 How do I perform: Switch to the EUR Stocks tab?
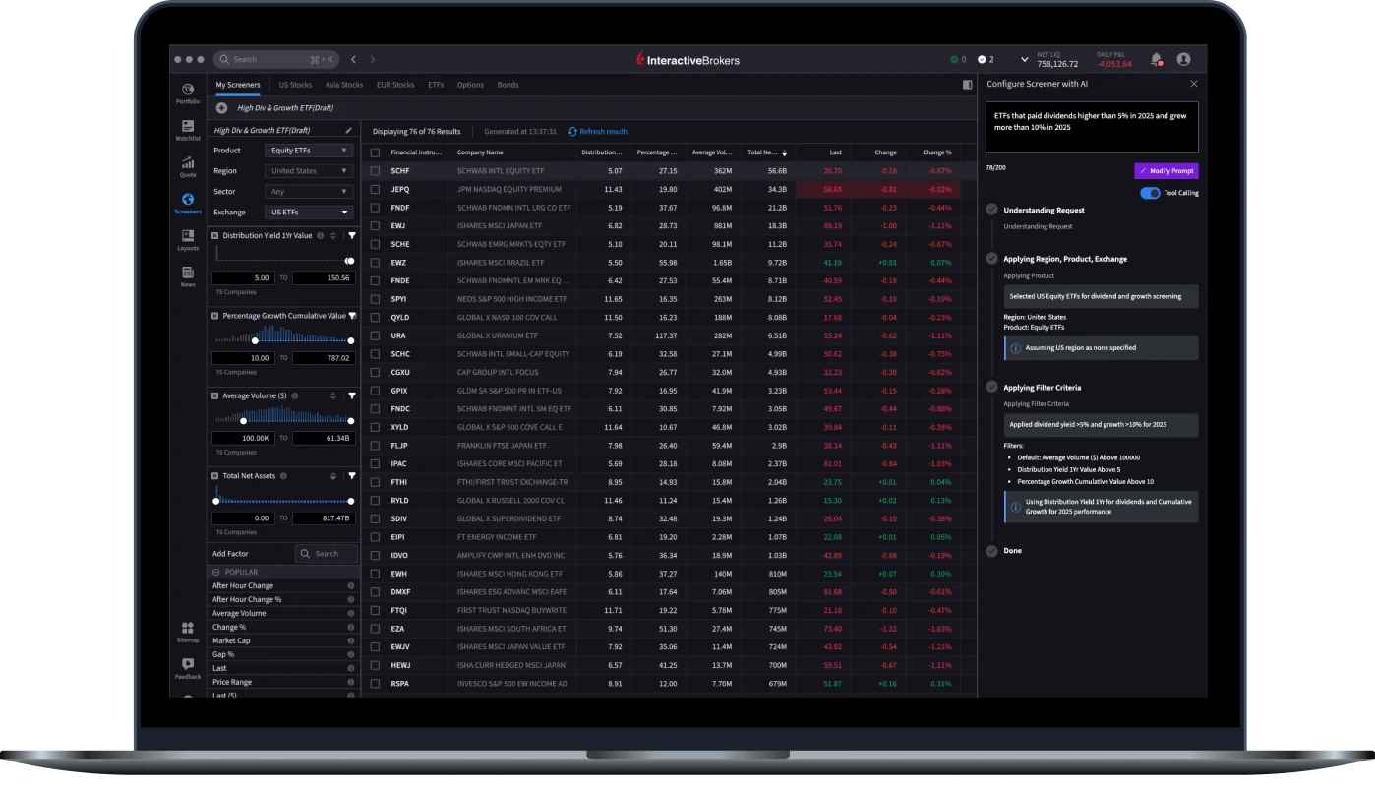tap(395, 85)
